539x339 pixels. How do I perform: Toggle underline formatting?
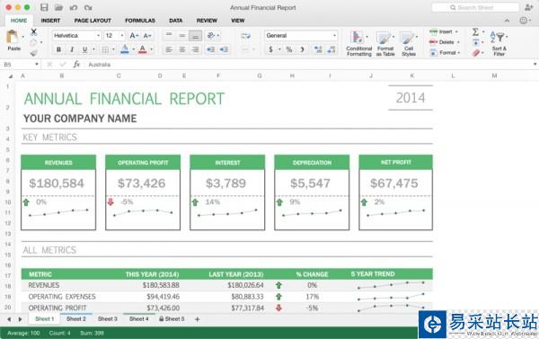click(84, 49)
